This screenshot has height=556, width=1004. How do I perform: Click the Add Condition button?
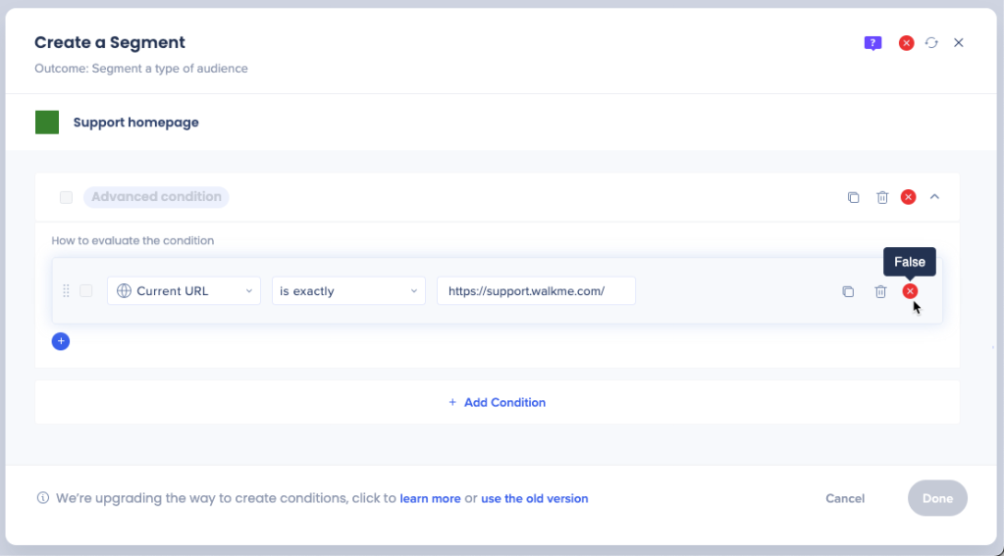click(x=497, y=402)
